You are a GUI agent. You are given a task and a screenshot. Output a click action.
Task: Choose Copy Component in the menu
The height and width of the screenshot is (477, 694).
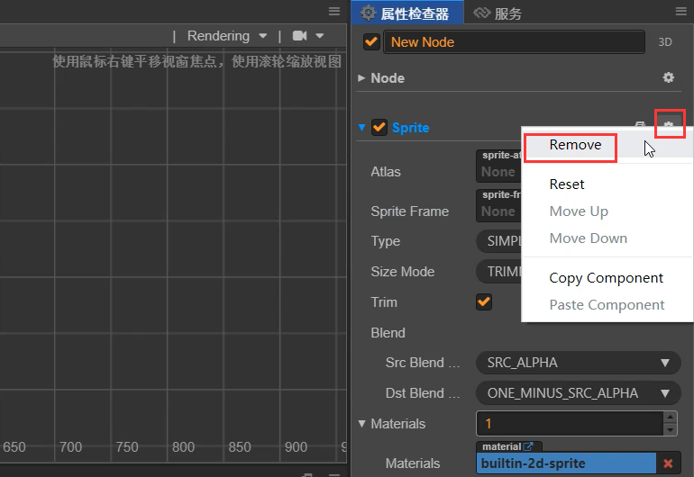point(606,278)
